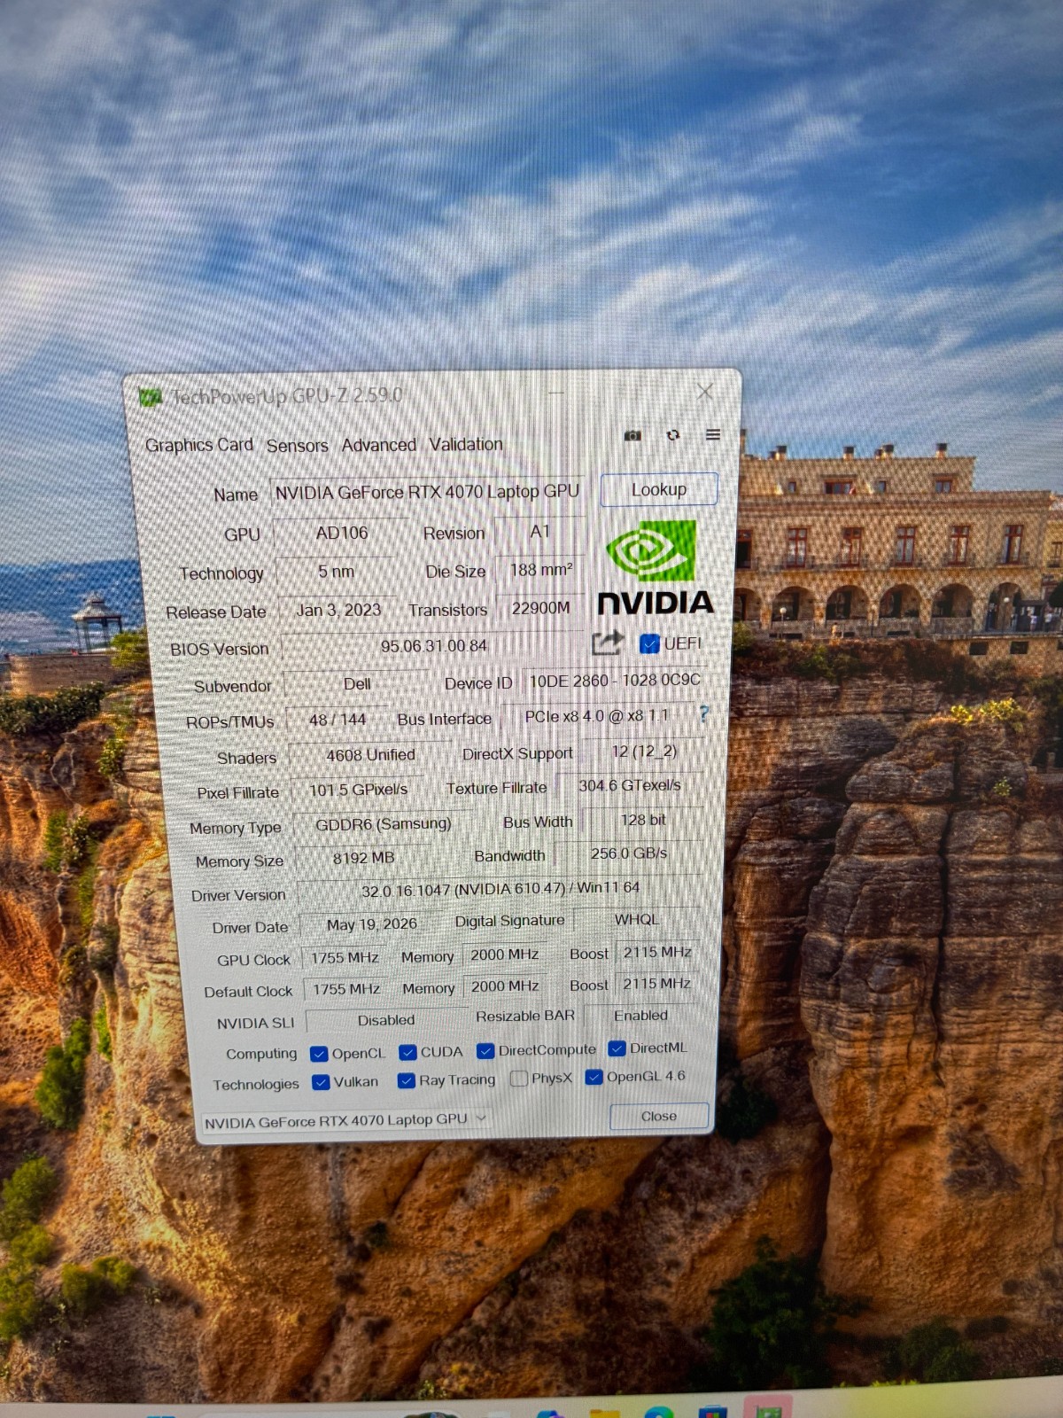The height and width of the screenshot is (1418, 1063).
Task: Click the Memory Size value 8192 MB
Action: point(364,858)
